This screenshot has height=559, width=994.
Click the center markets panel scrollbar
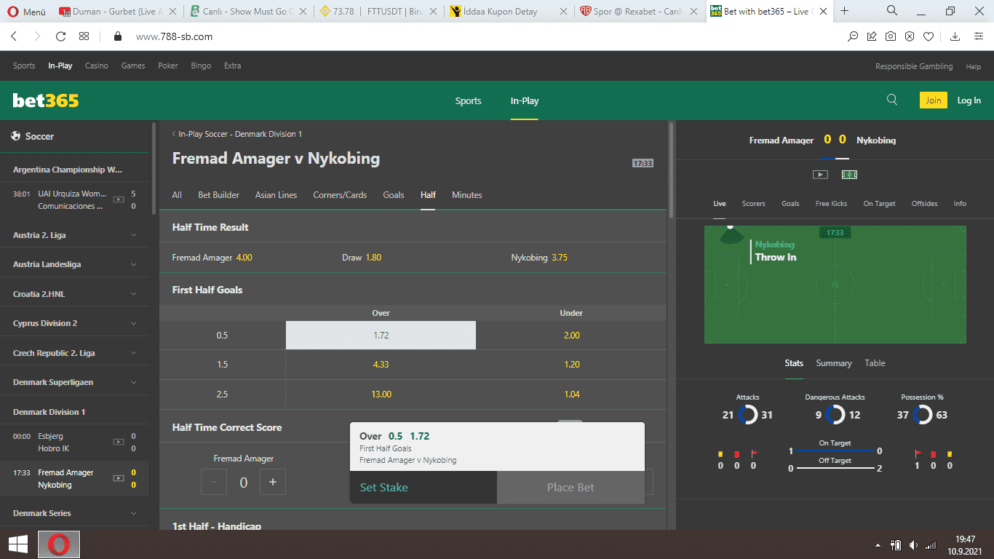(x=671, y=169)
